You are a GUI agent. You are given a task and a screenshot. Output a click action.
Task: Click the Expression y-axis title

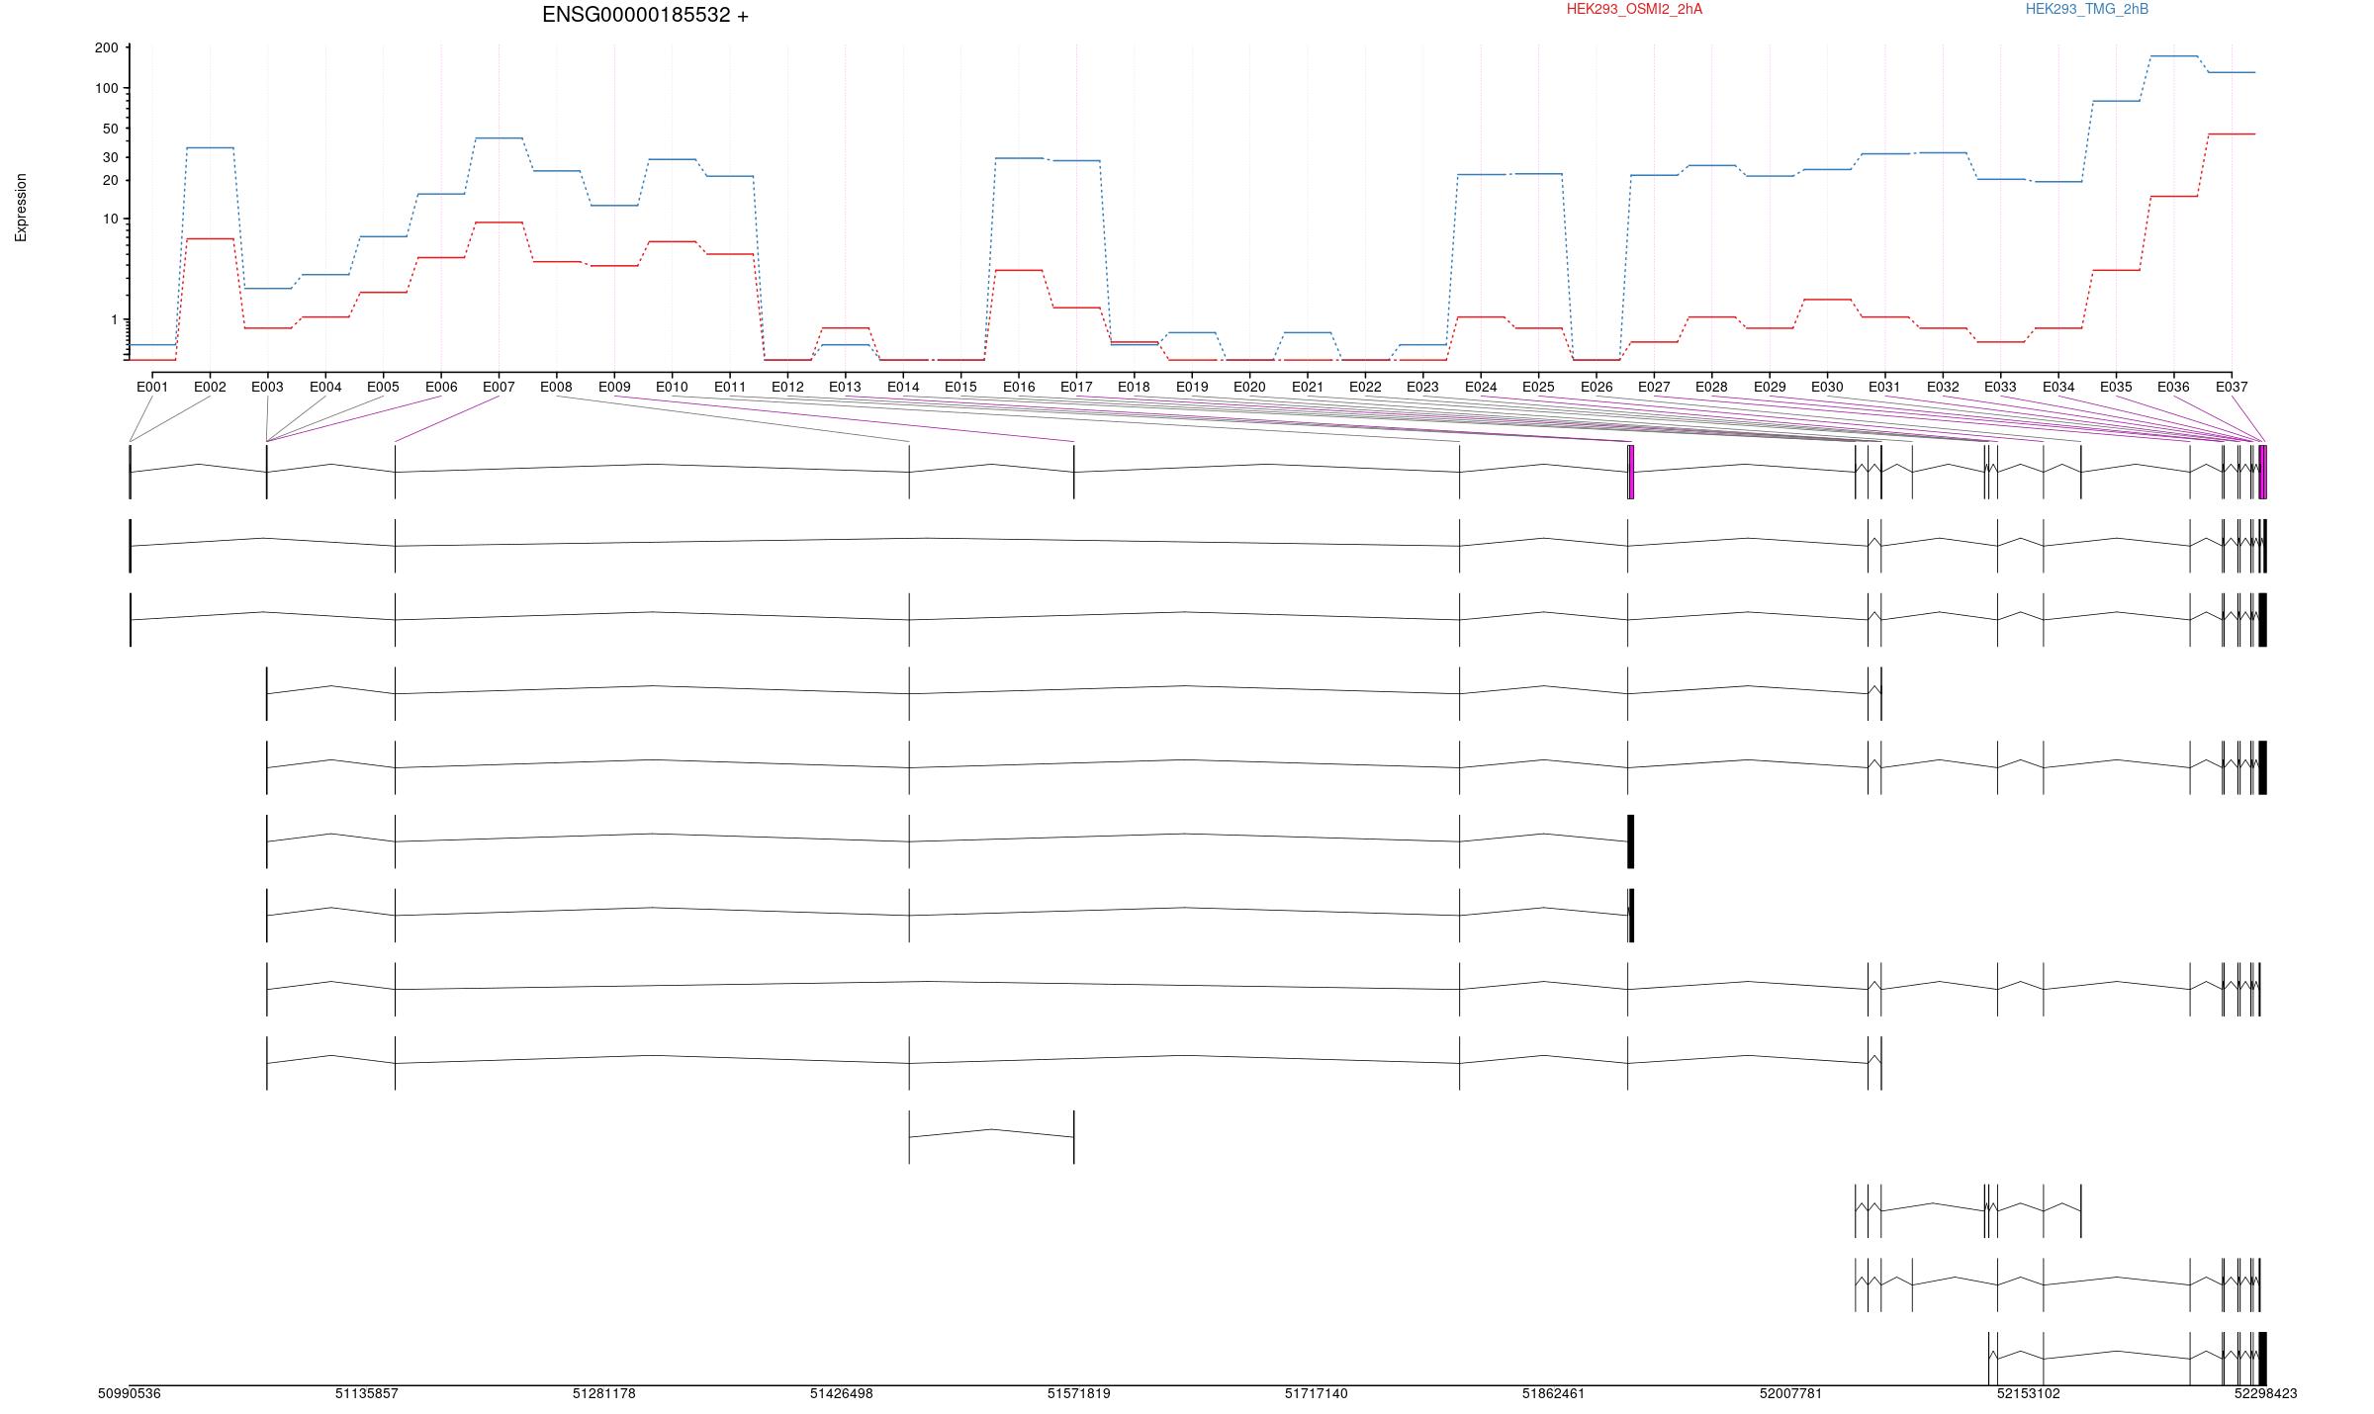point(21,208)
